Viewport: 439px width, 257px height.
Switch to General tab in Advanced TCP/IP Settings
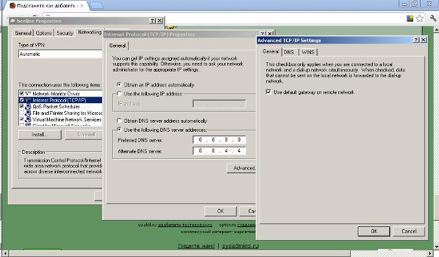tap(270, 51)
